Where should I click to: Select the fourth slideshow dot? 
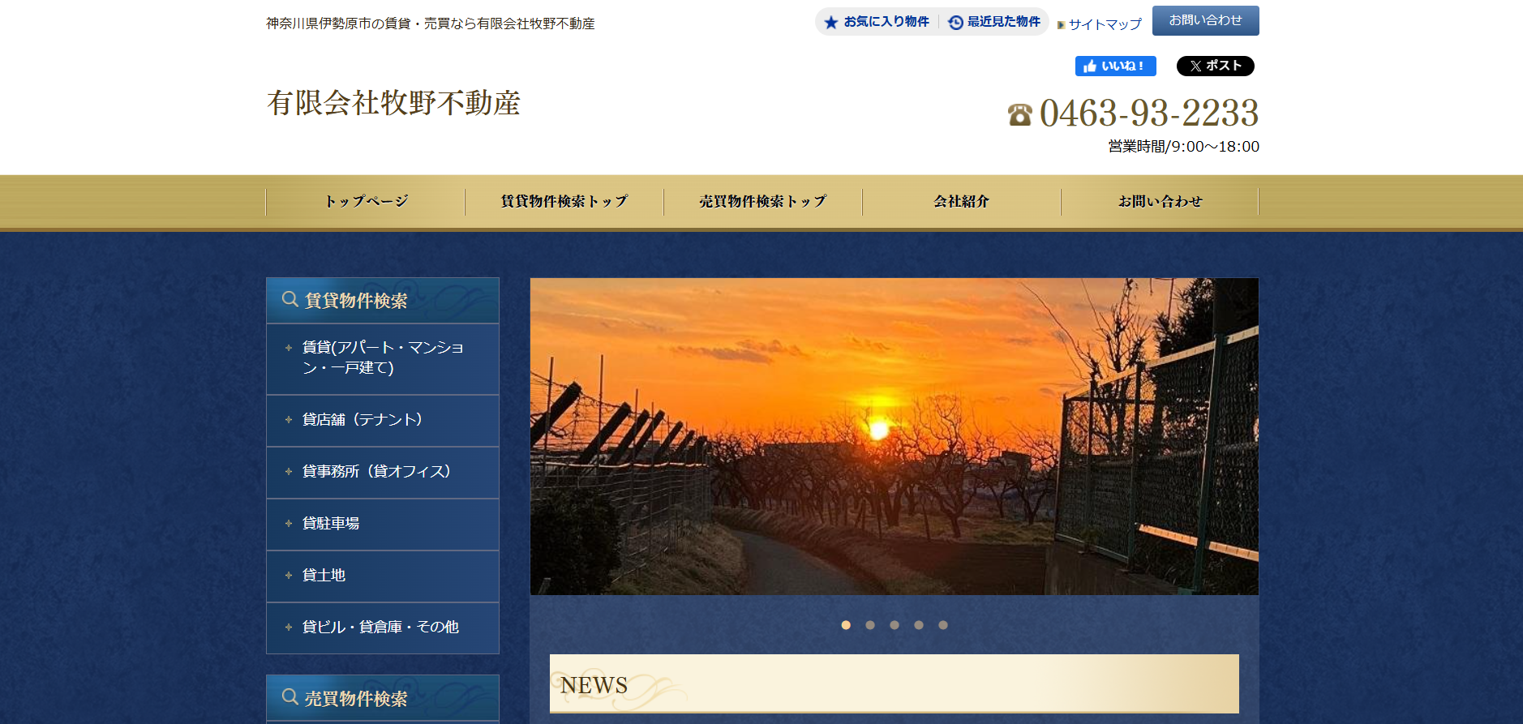pyautogui.click(x=919, y=625)
